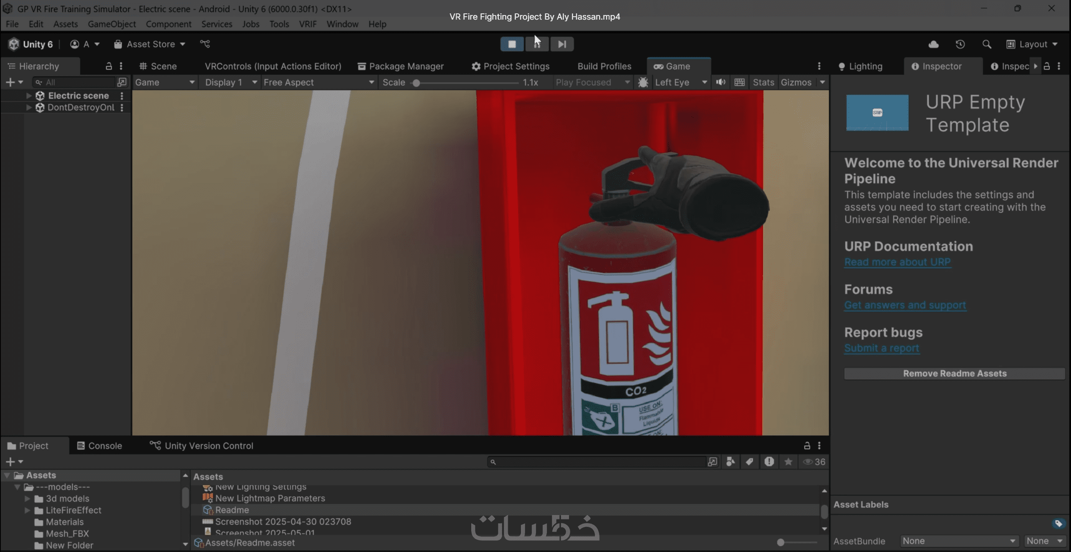Screen dimensions: 1071x552
Task: Click Remove Readme Assets button
Action: 955,374
